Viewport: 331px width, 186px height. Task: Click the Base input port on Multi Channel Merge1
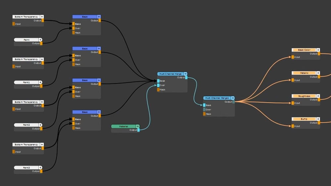pos(204,105)
